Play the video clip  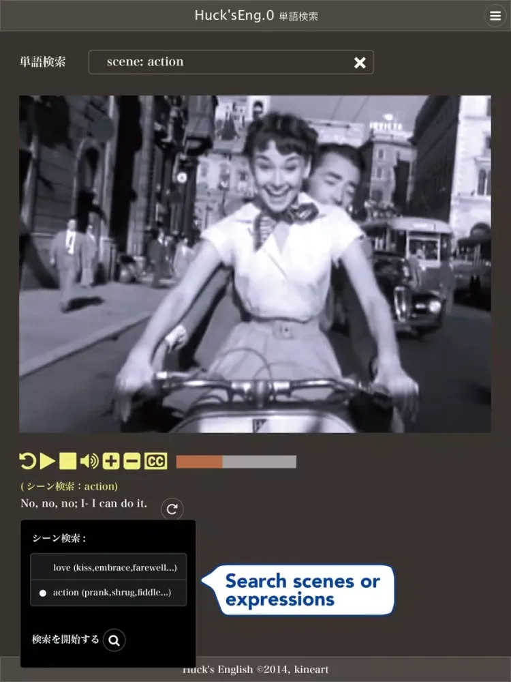click(48, 461)
